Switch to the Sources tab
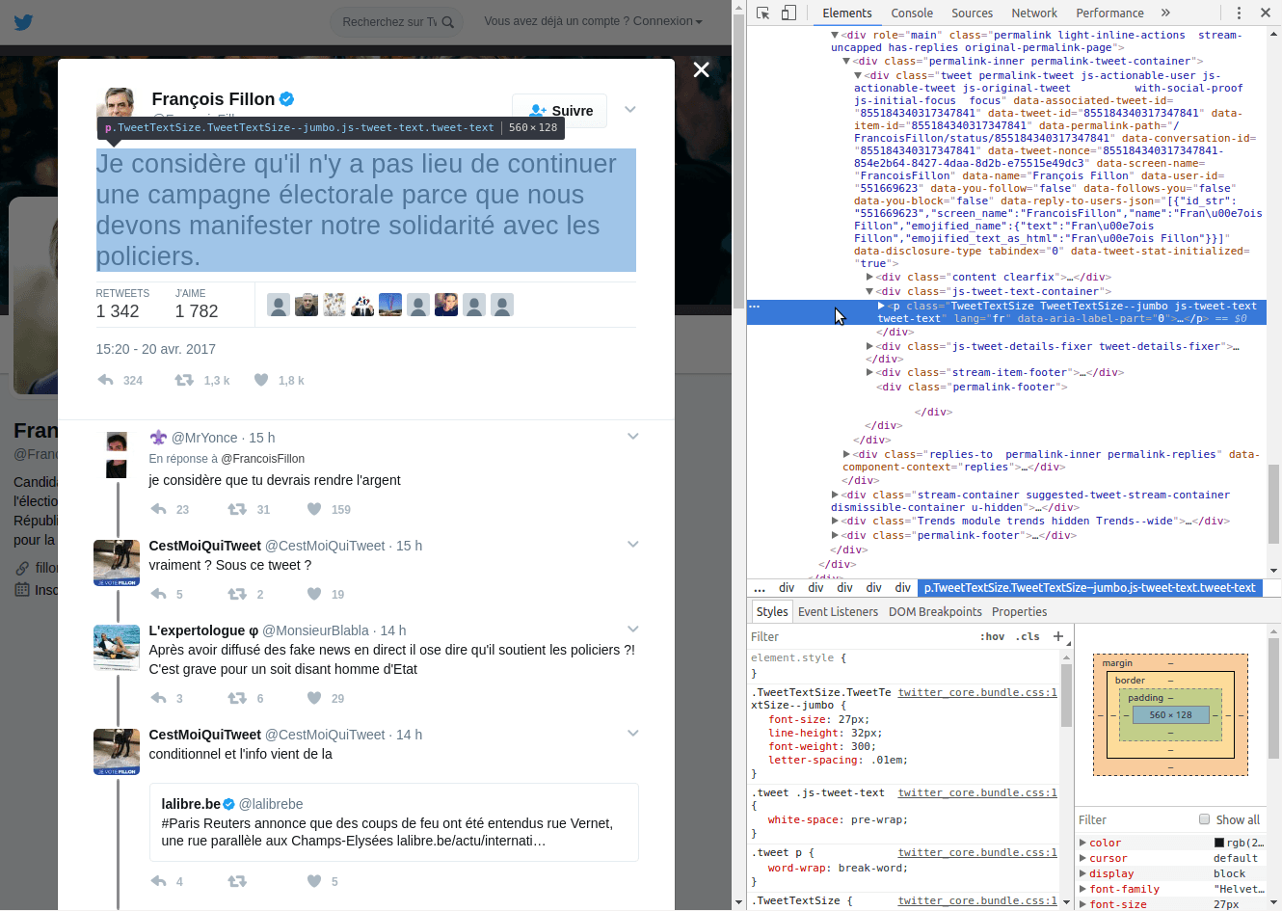The width and height of the screenshot is (1282, 911). click(972, 13)
